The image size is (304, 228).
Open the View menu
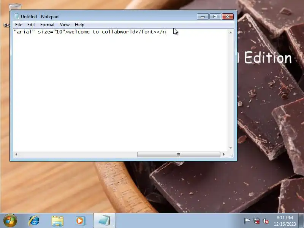pyautogui.click(x=65, y=25)
